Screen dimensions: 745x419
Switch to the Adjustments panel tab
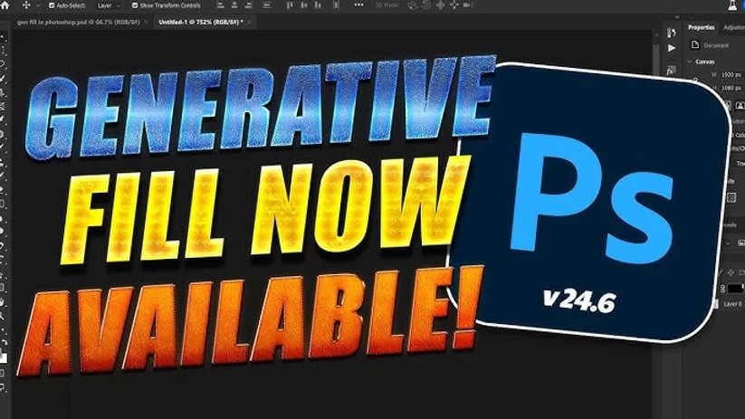(x=733, y=27)
